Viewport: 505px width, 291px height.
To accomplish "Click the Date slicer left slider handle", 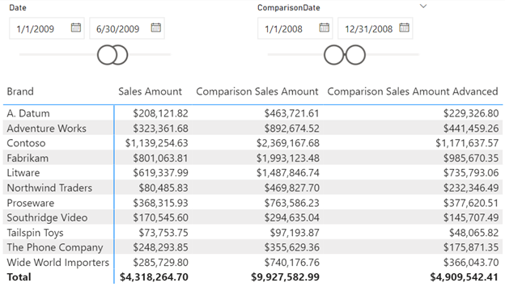I will (107, 55).
